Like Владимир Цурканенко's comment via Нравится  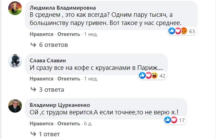coord(41,123)
